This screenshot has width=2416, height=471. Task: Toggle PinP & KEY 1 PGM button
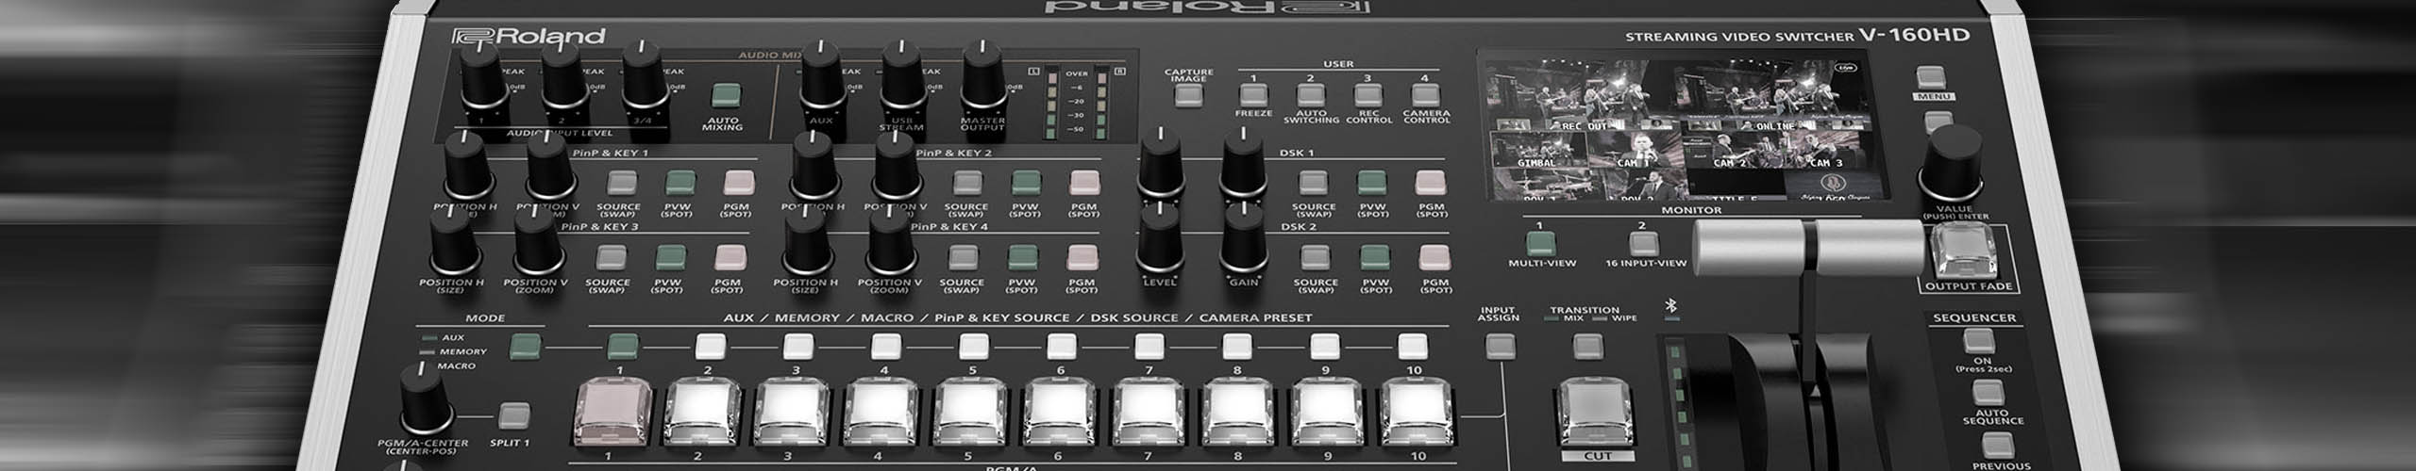[x=738, y=183]
